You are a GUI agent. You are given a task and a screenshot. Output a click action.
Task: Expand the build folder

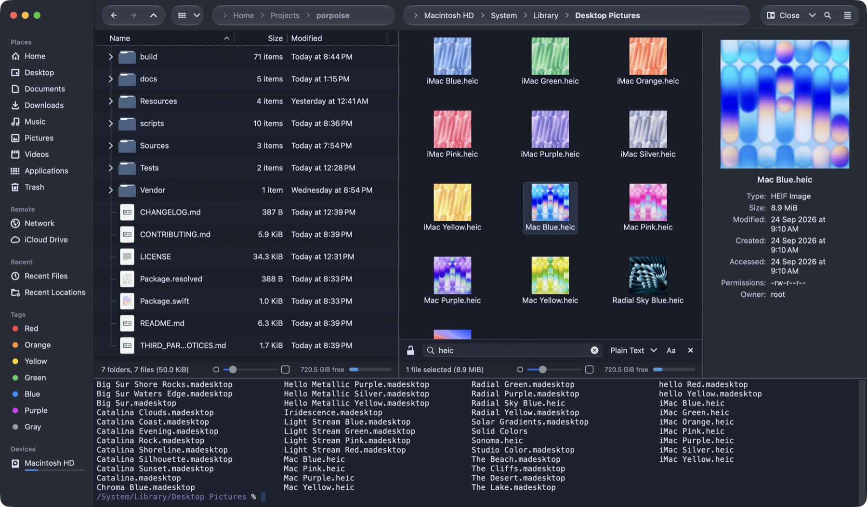[111, 57]
